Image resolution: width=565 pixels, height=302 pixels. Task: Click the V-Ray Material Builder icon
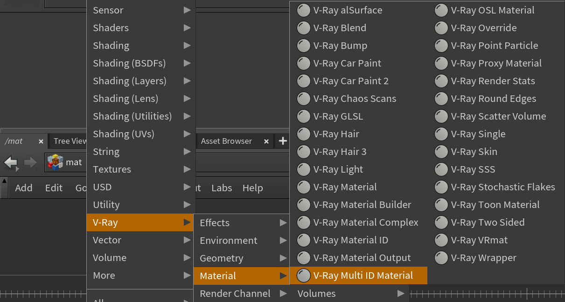(x=304, y=205)
